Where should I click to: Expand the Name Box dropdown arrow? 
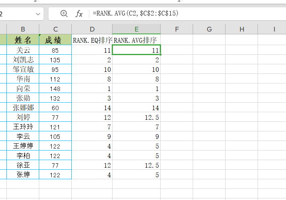click(x=38, y=14)
